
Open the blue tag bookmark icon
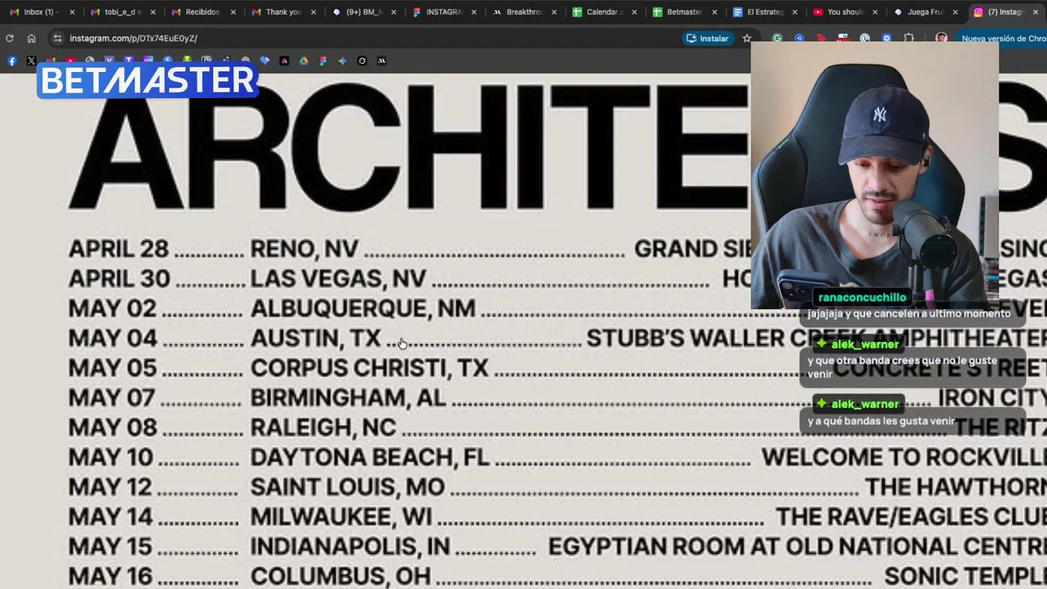[264, 61]
